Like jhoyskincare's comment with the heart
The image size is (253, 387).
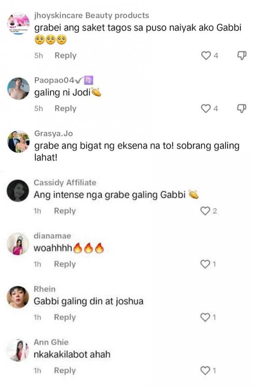pos(206,55)
